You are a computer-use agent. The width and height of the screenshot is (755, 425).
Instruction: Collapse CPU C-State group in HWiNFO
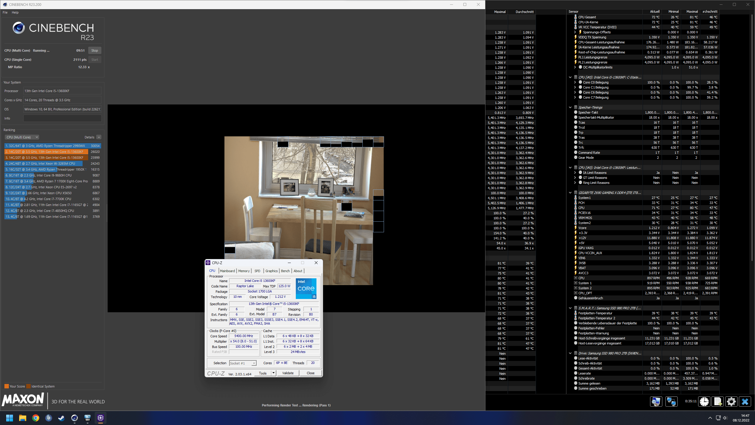pyautogui.click(x=570, y=77)
